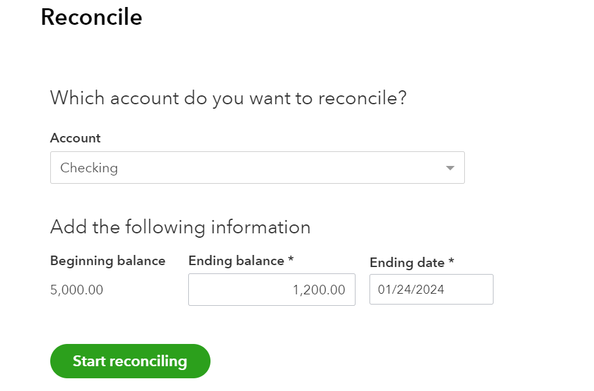This screenshot has height=391, width=594.
Task: Expand the account selector to change accounts
Action: [257, 167]
